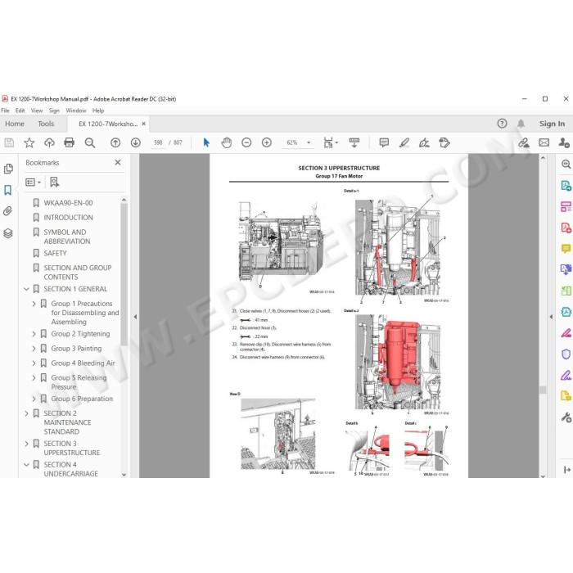The image size is (573, 573).
Task: Add file to starred with star icon
Action: coord(29,142)
